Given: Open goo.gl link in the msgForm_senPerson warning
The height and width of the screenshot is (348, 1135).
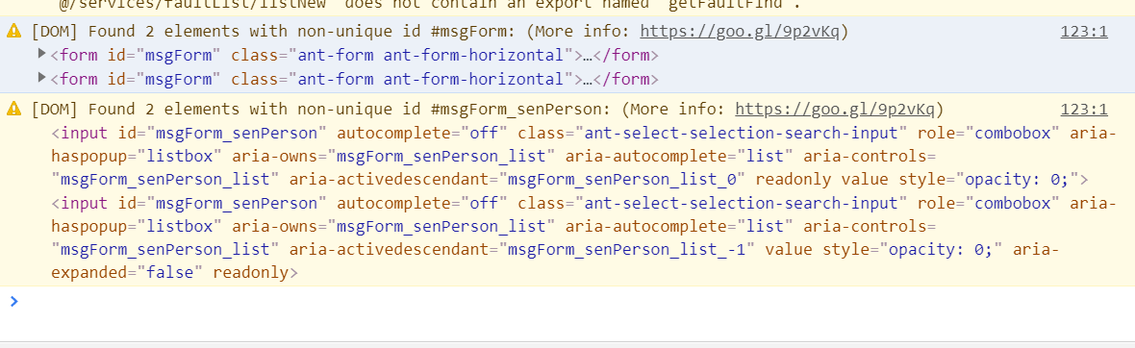Looking at the screenshot, I should coord(835,110).
